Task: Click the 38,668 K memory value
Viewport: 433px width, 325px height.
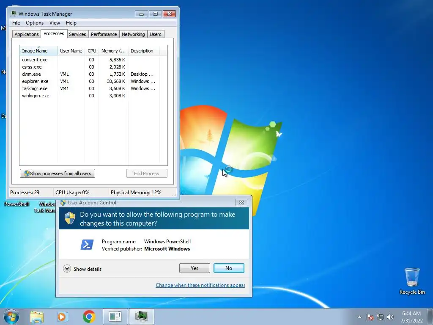Action: (116, 81)
